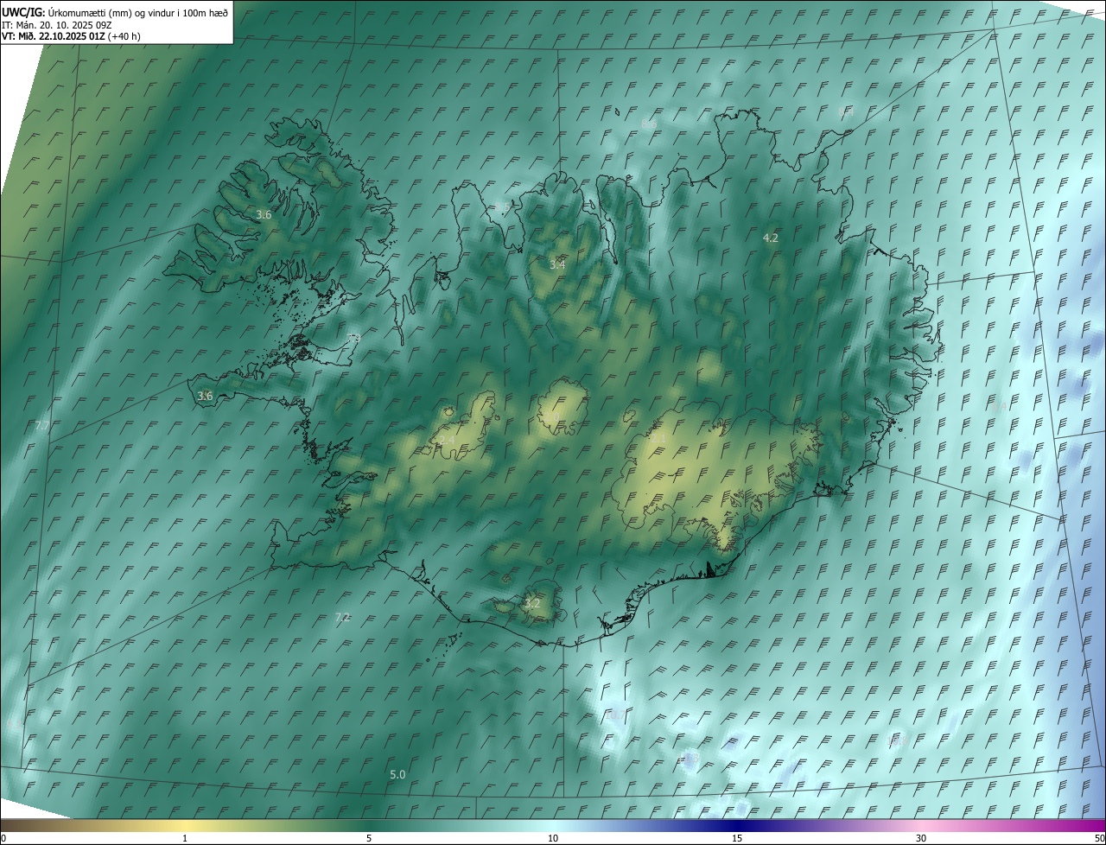This screenshot has width=1106, height=845.
Task: Click the 7.2 value label southwest of Iceland
Action: (x=342, y=617)
